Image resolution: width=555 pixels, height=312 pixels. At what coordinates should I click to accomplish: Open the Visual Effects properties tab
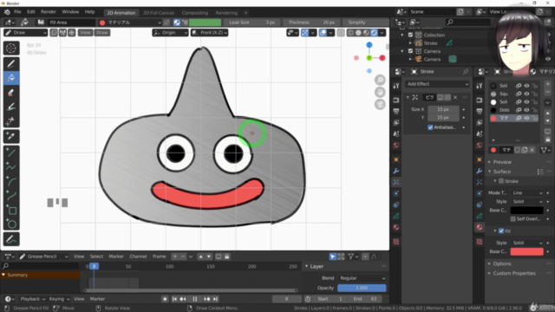click(x=396, y=182)
